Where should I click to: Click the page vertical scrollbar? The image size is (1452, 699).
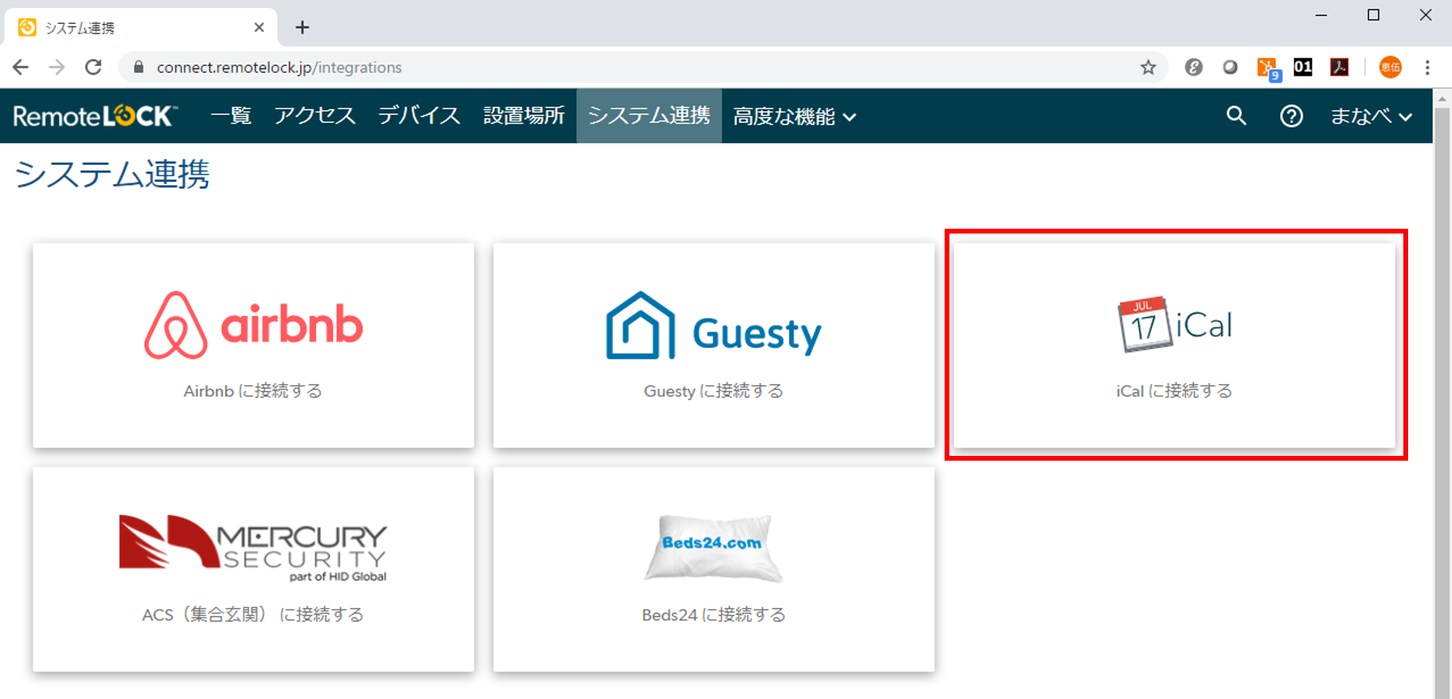[1442, 403]
